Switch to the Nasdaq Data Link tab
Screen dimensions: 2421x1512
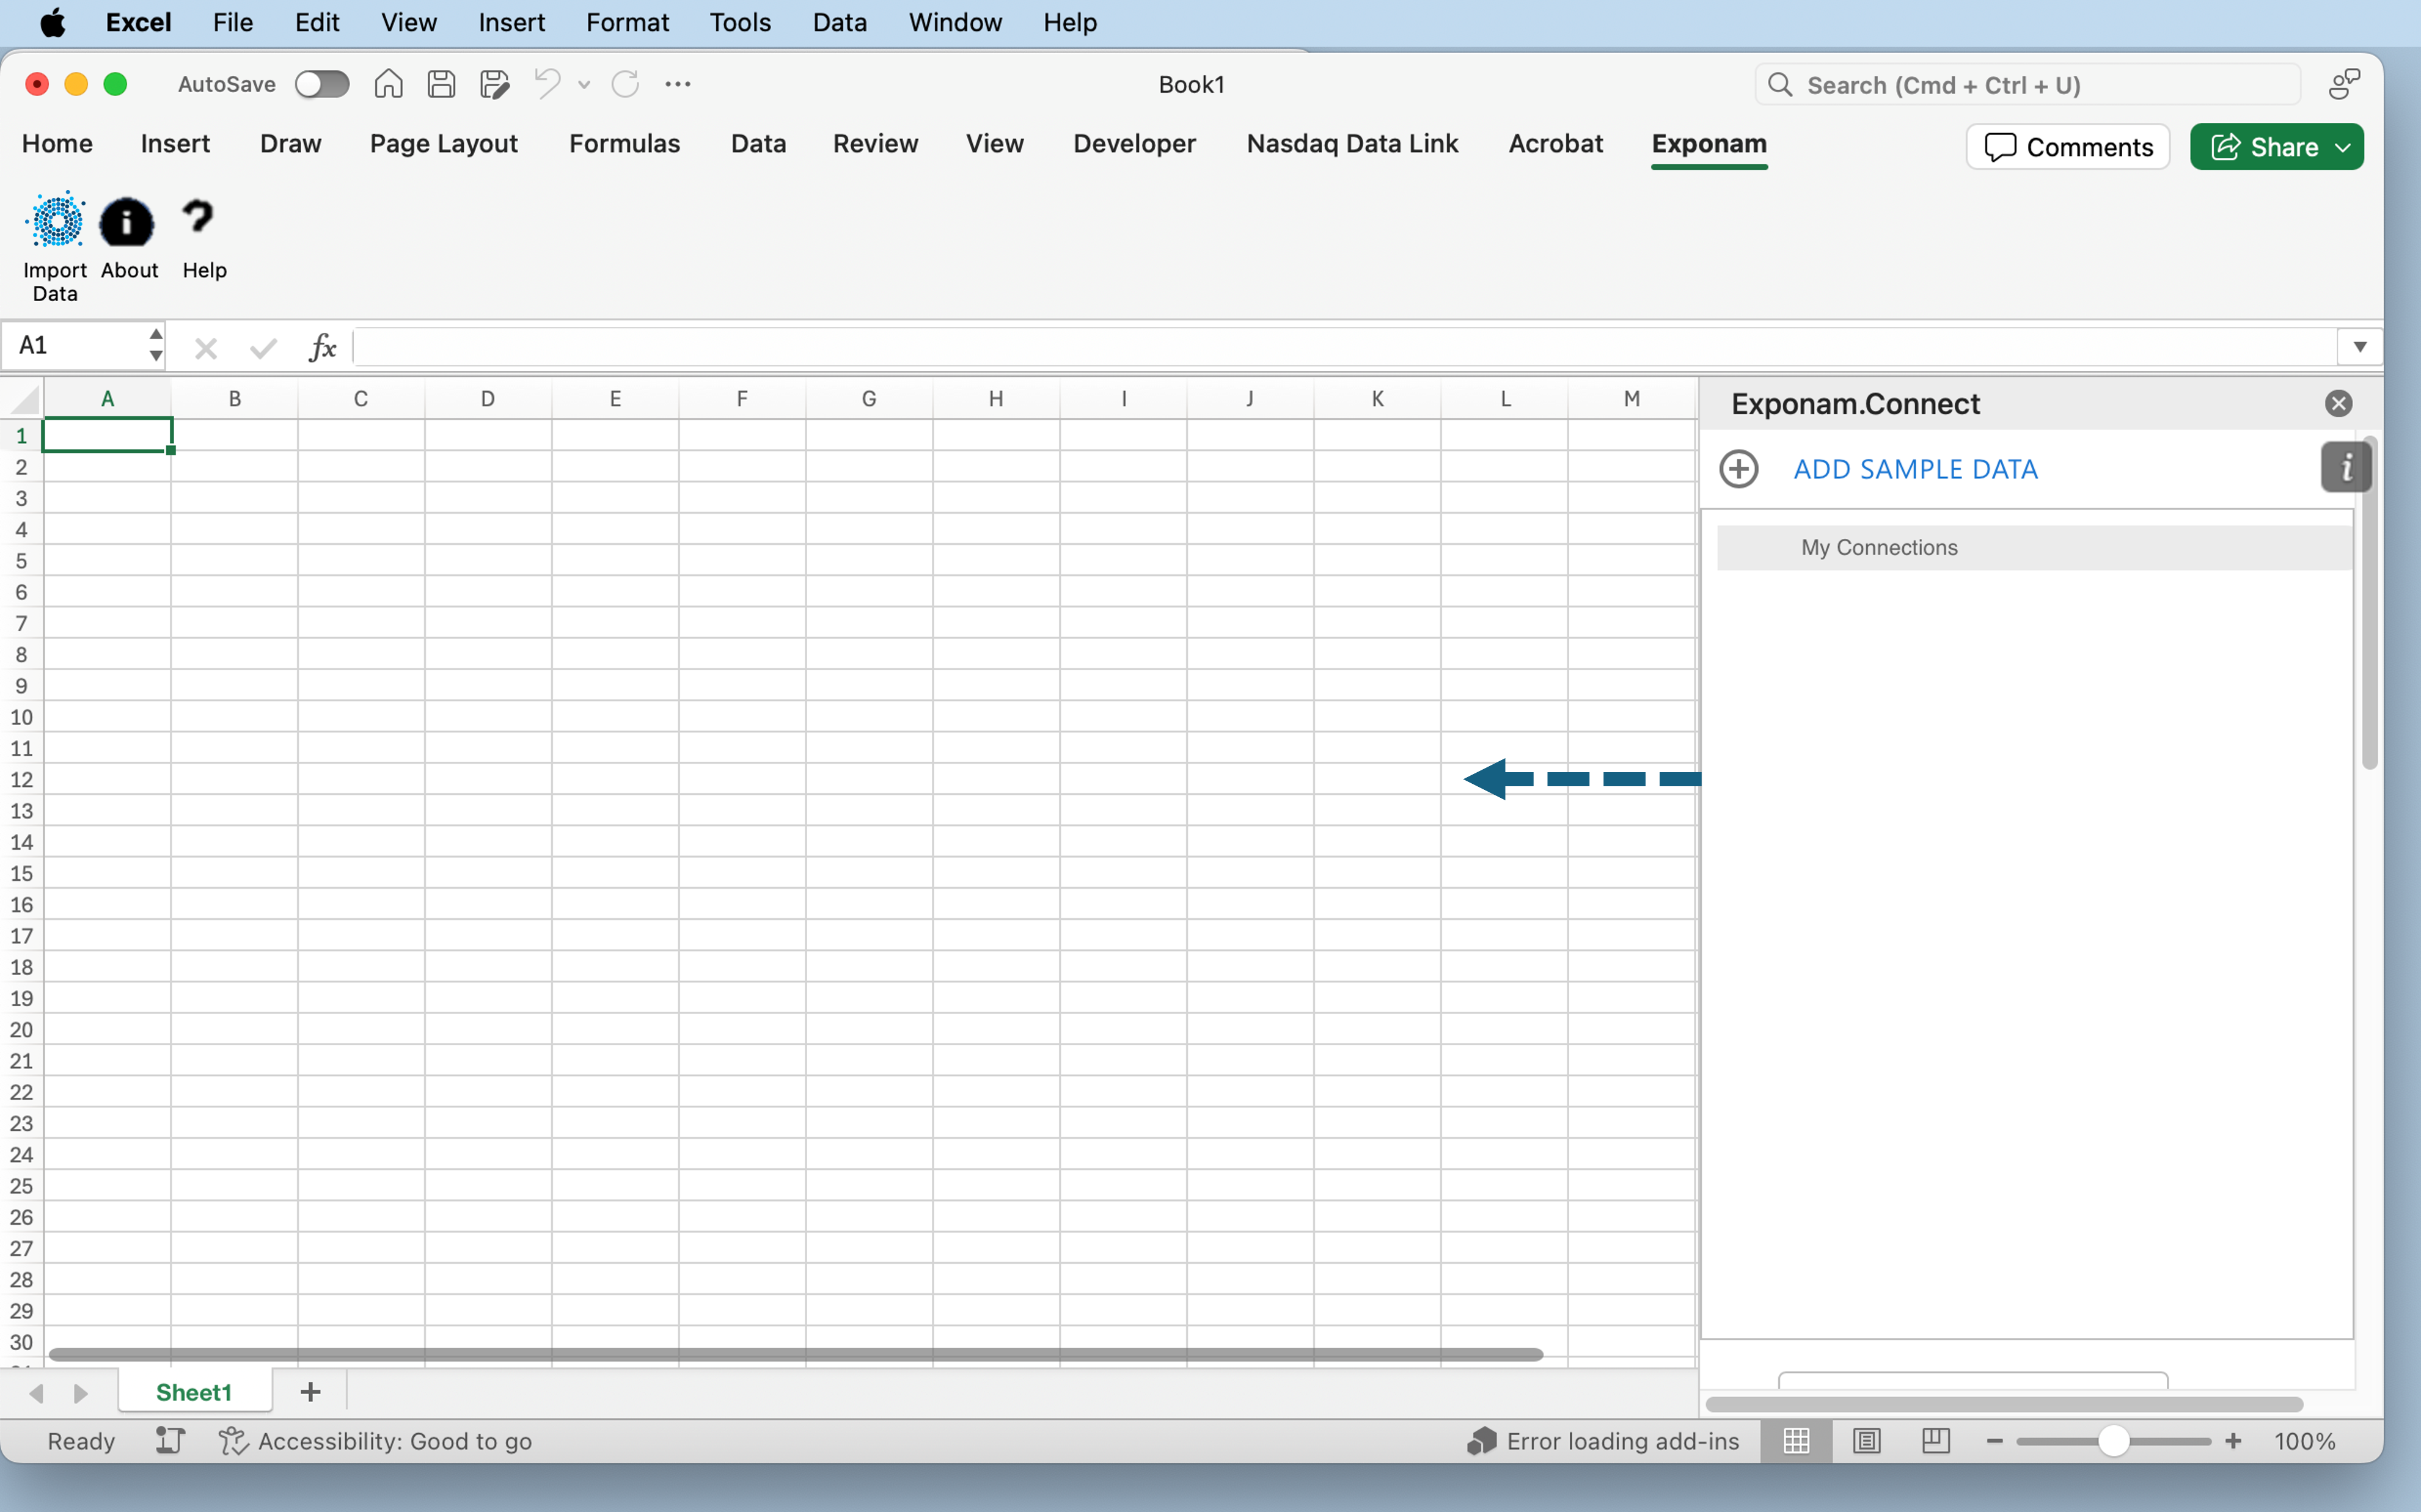pyautogui.click(x=1352, y=144)
